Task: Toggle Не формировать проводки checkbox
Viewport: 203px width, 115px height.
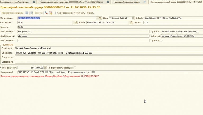Action: point(75,68)
